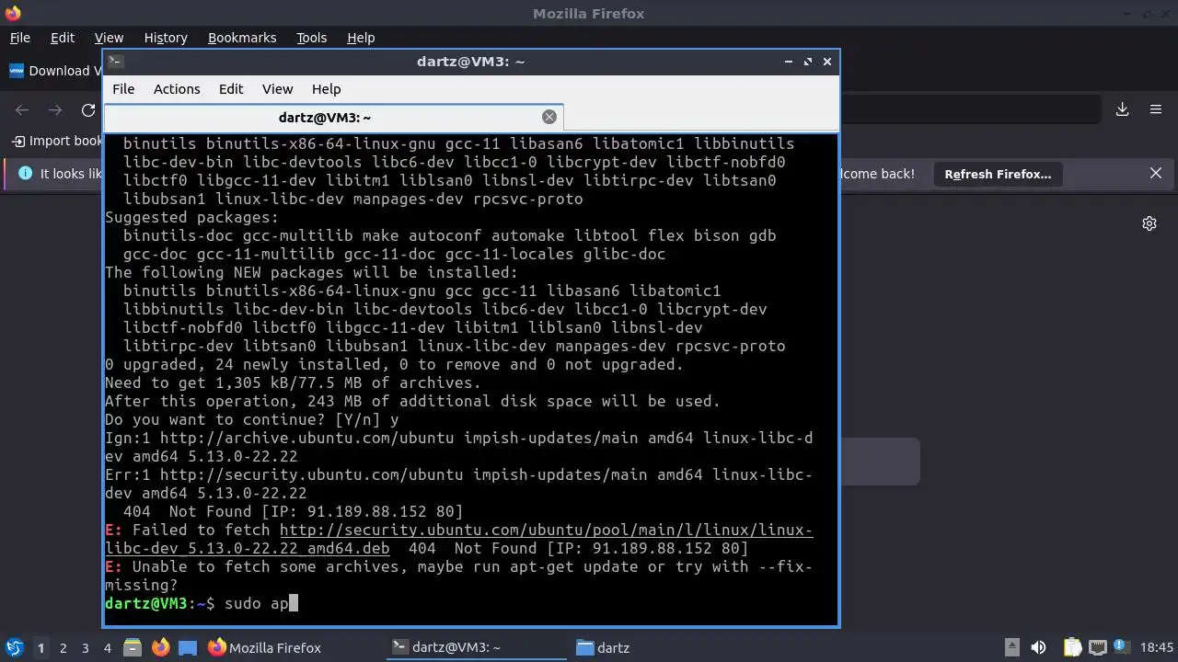Click the security.ubuntu.com linux-libc-dev link in terminal

coord(546,531)
